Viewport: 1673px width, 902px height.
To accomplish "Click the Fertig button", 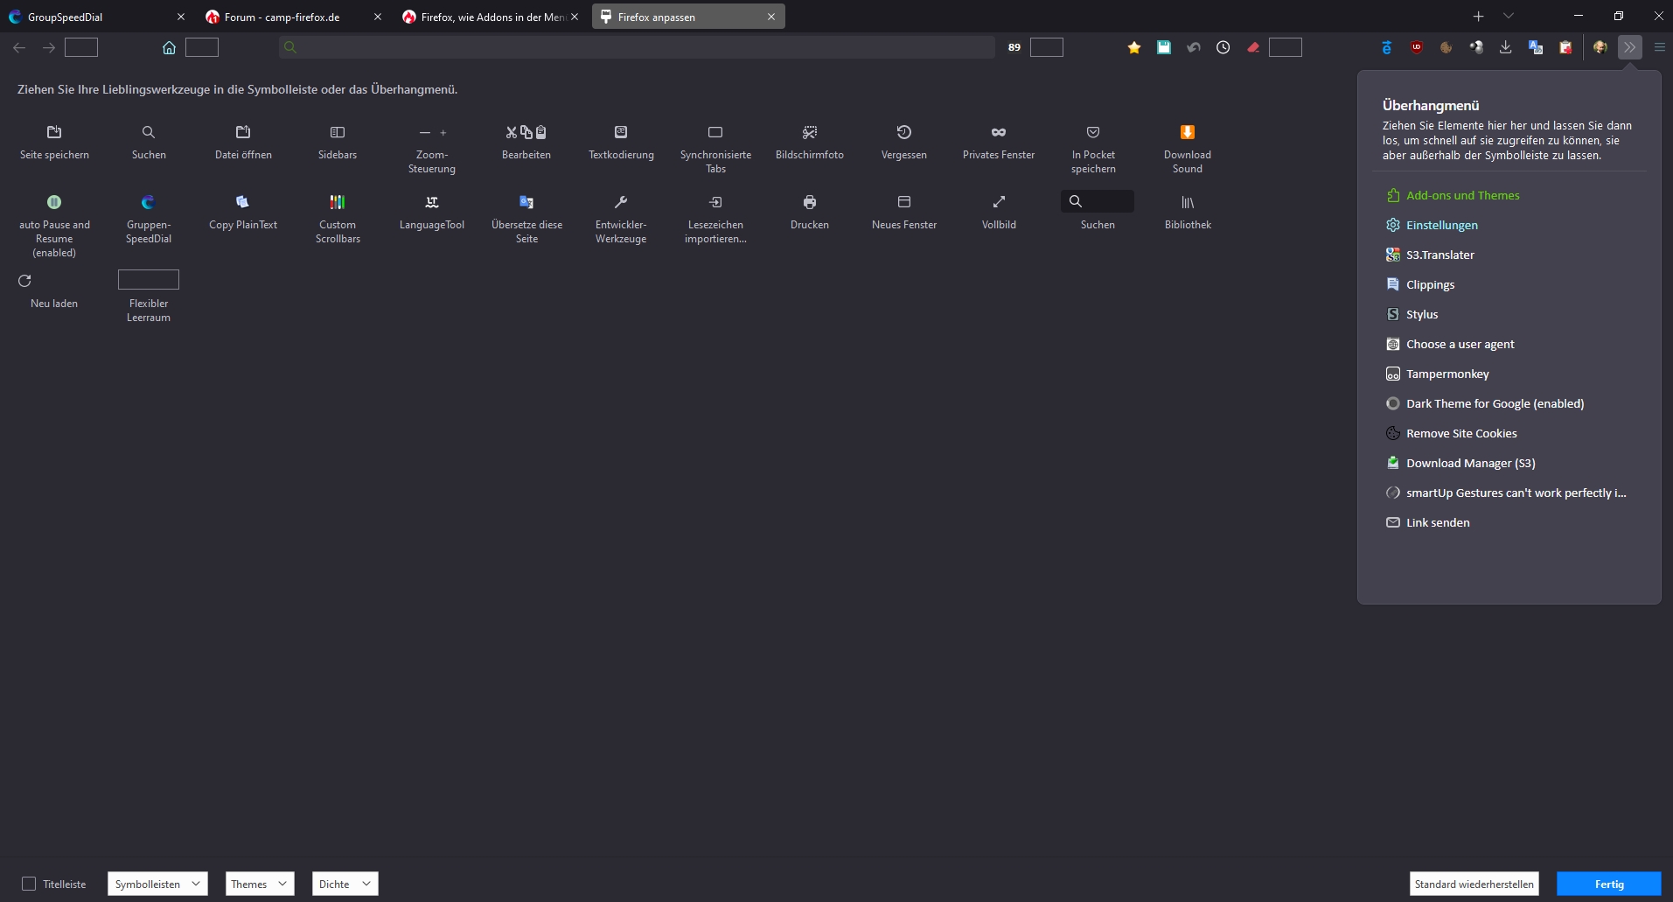I will [1608, 884].
